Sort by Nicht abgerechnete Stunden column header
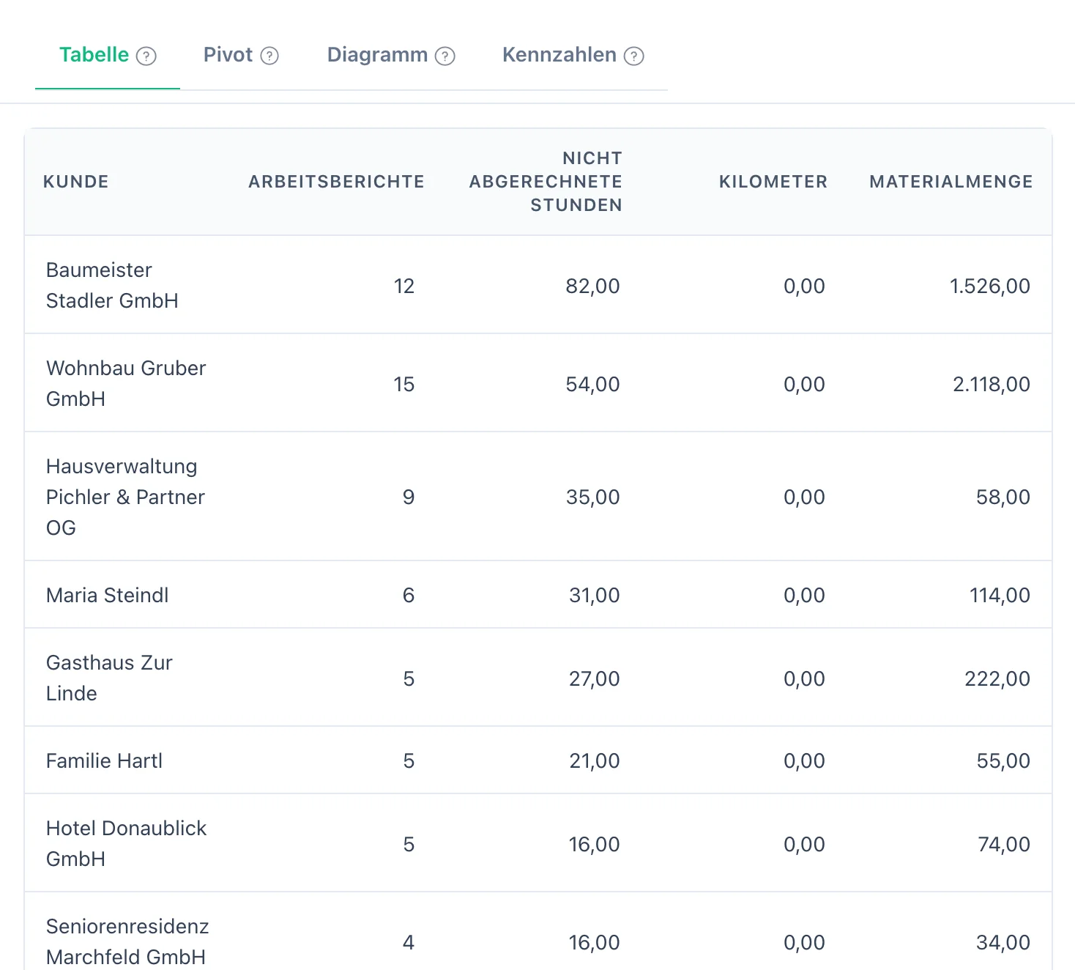Screen dimensions: 1075x970 [546, 182]
